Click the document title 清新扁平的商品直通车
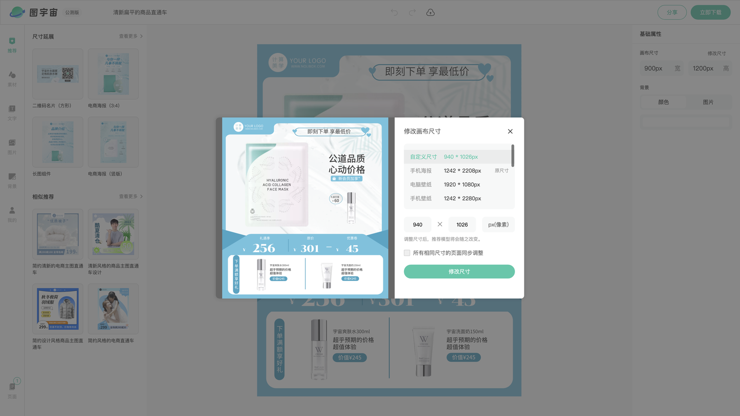The width and height of the screenshot is (740, 416). pyautogui.click(x=140, y=12)
